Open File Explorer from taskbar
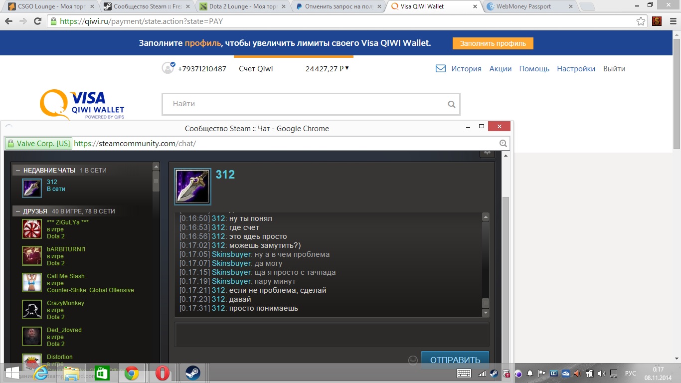 pos(71,373)
